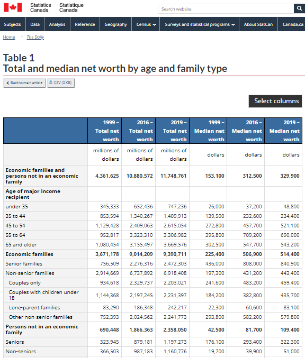Click the 1999 Total net worth header

click(105, 131)
